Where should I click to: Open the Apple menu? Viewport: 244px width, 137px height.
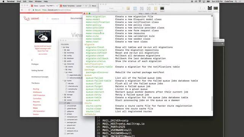[3, 2]
